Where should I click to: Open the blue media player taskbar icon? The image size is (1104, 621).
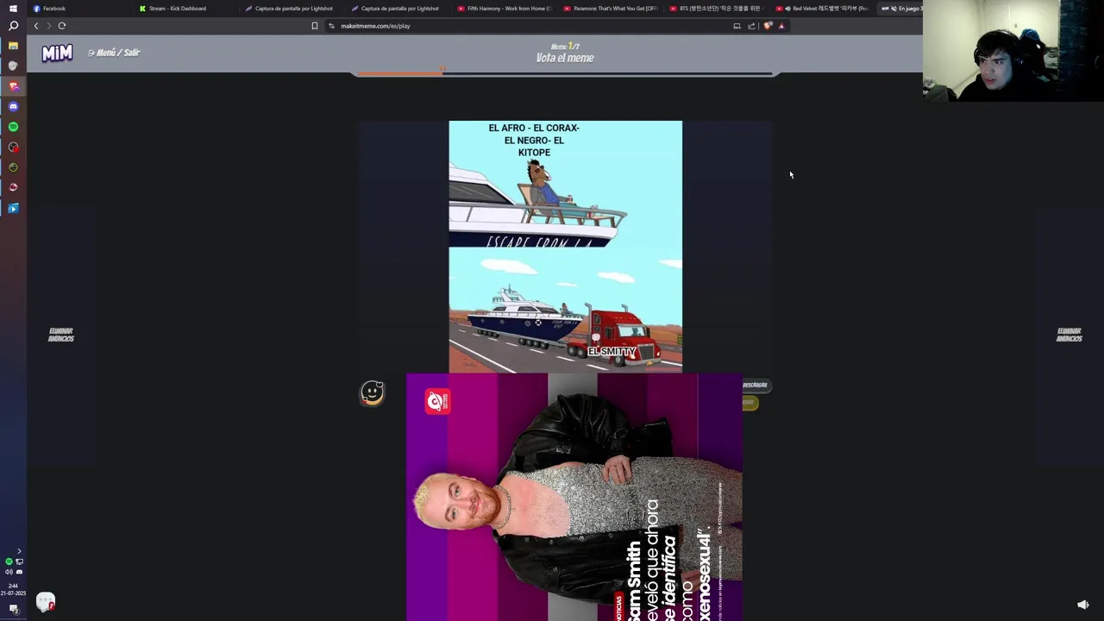tap(13, 208)
